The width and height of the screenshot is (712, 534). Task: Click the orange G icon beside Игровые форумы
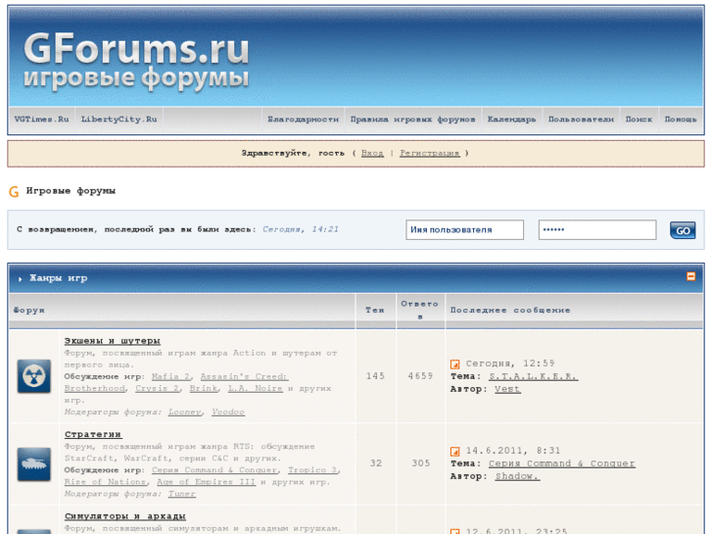pyautogui.click(x=14, y=192)
